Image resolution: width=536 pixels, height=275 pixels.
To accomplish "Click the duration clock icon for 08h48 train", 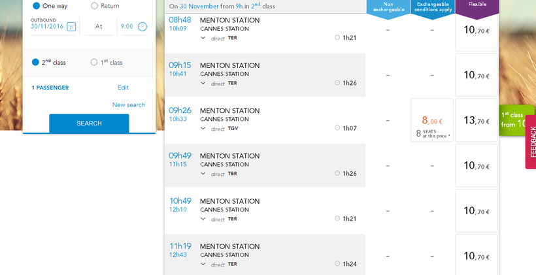I will point(337,37).
